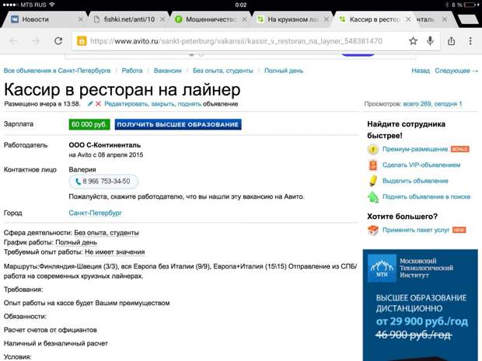
Task: Click the 60 000 руб. salary badge
Action: 89,124
